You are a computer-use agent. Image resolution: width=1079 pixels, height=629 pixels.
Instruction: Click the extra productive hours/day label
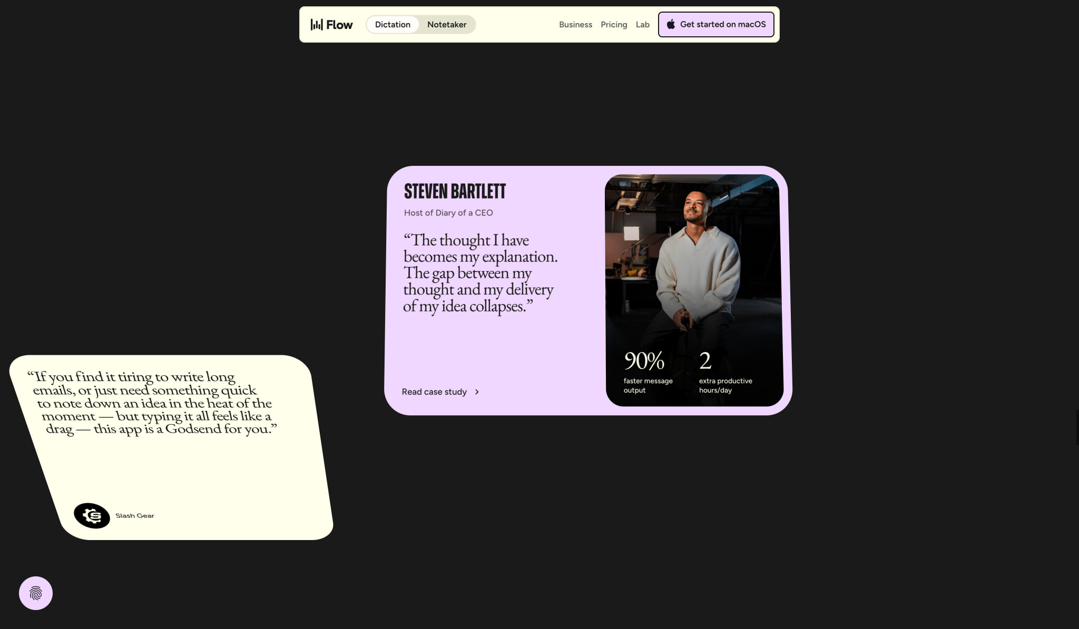725,385
